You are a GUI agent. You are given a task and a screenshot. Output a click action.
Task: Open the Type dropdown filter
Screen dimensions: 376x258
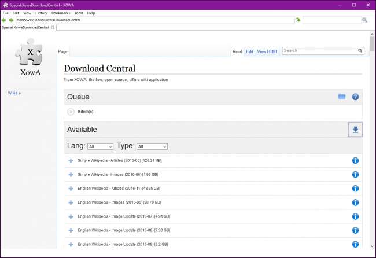pos(152,146)
